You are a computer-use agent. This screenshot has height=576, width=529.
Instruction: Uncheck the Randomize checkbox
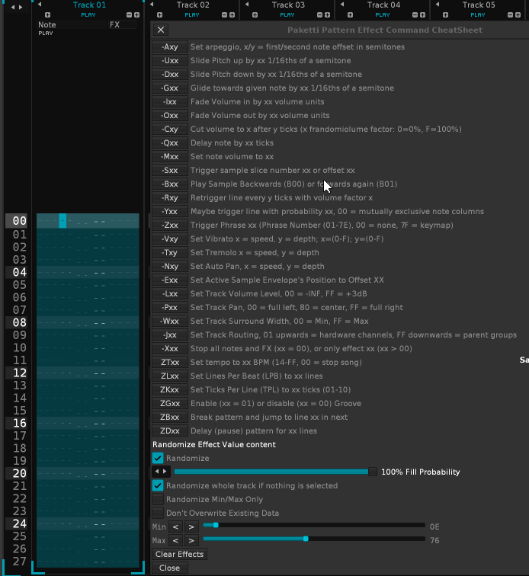coord(158,458)
